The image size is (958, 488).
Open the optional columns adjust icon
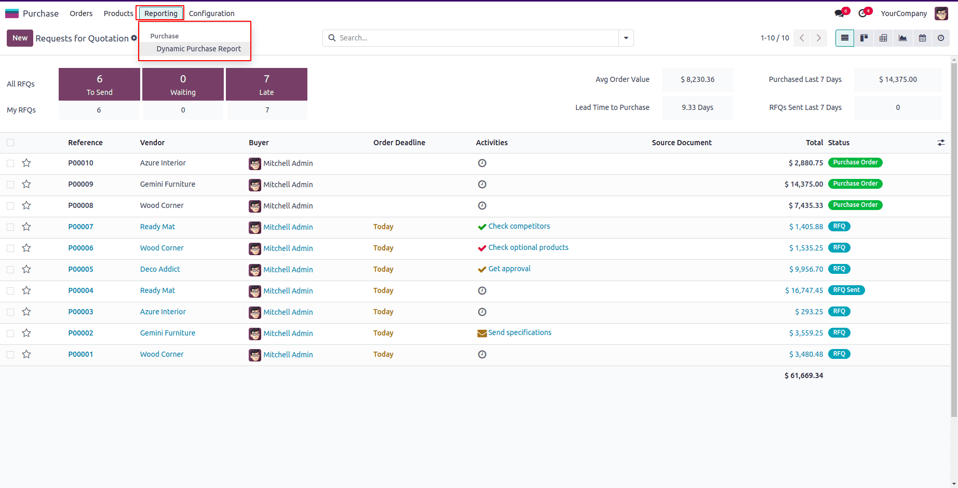click(x=941, y=143)
